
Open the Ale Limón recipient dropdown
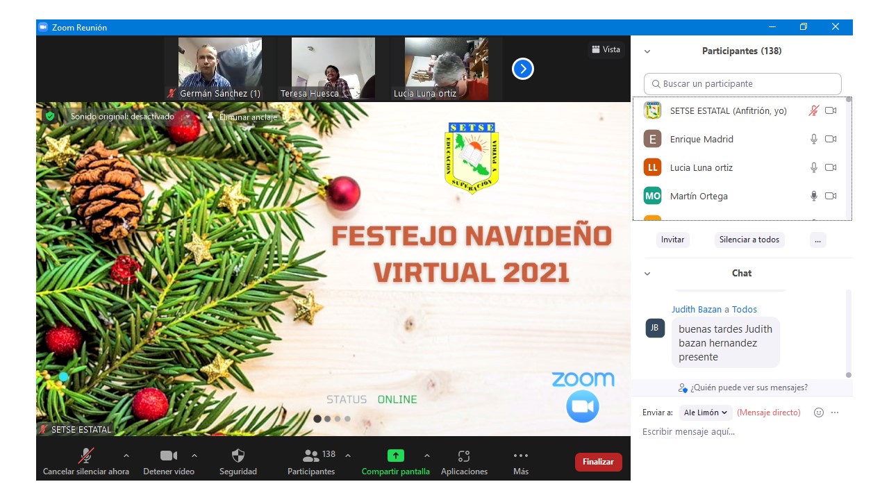706,412
